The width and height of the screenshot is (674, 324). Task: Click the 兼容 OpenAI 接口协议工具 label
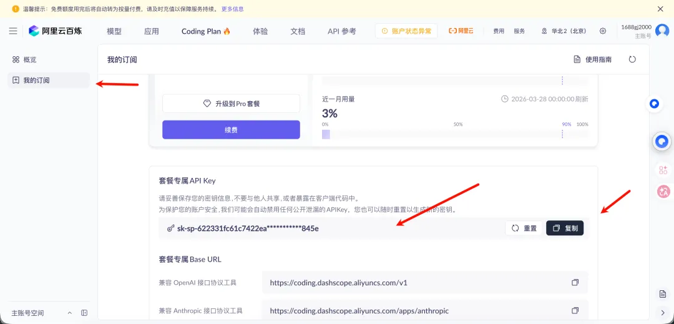tap(197, 282)
